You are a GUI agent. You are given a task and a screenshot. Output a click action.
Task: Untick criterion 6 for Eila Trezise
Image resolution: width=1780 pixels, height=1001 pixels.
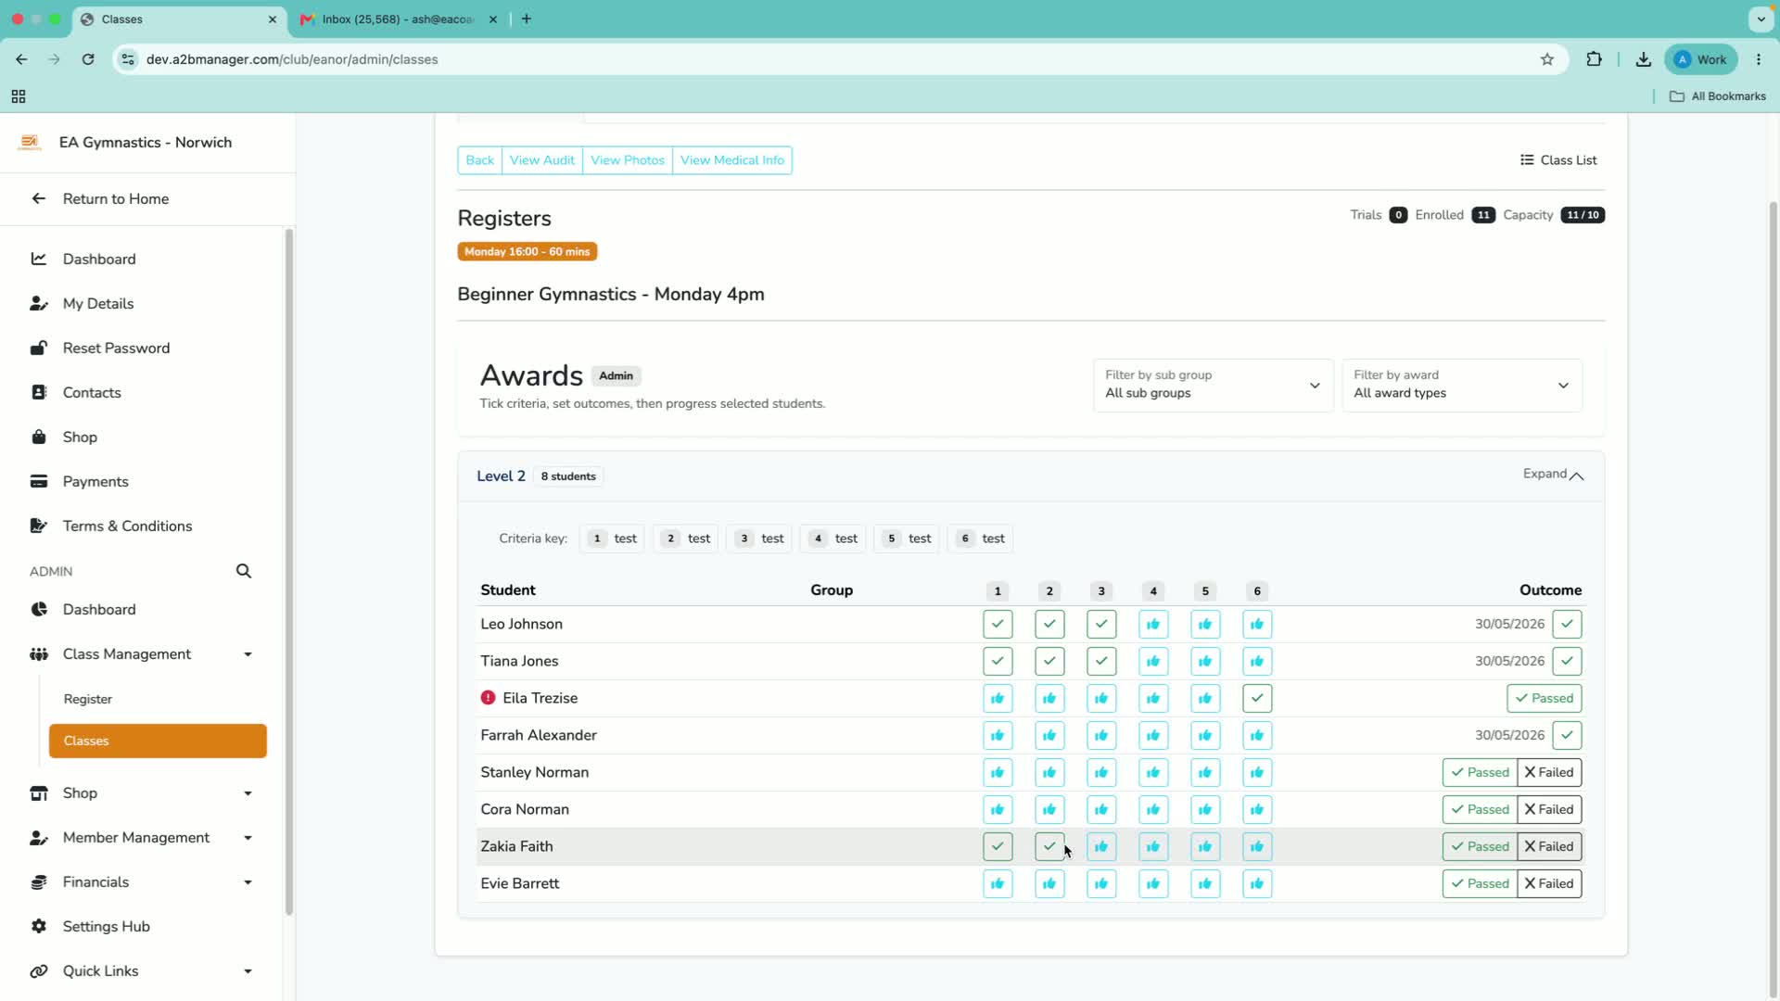click(1257, 698)
